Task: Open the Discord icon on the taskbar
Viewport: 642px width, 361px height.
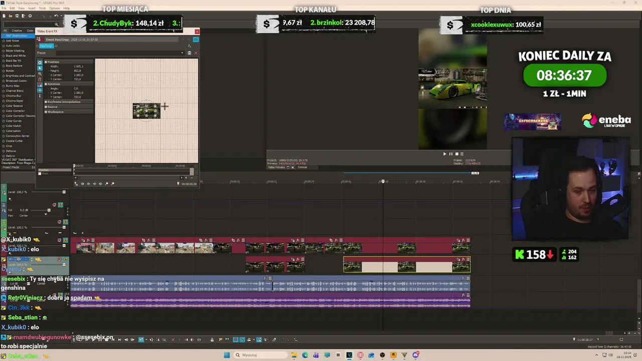Action: pyautogui.click(x=415, y=355)
